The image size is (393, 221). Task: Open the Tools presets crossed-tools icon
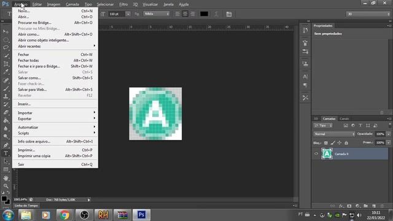coord(305,98)
